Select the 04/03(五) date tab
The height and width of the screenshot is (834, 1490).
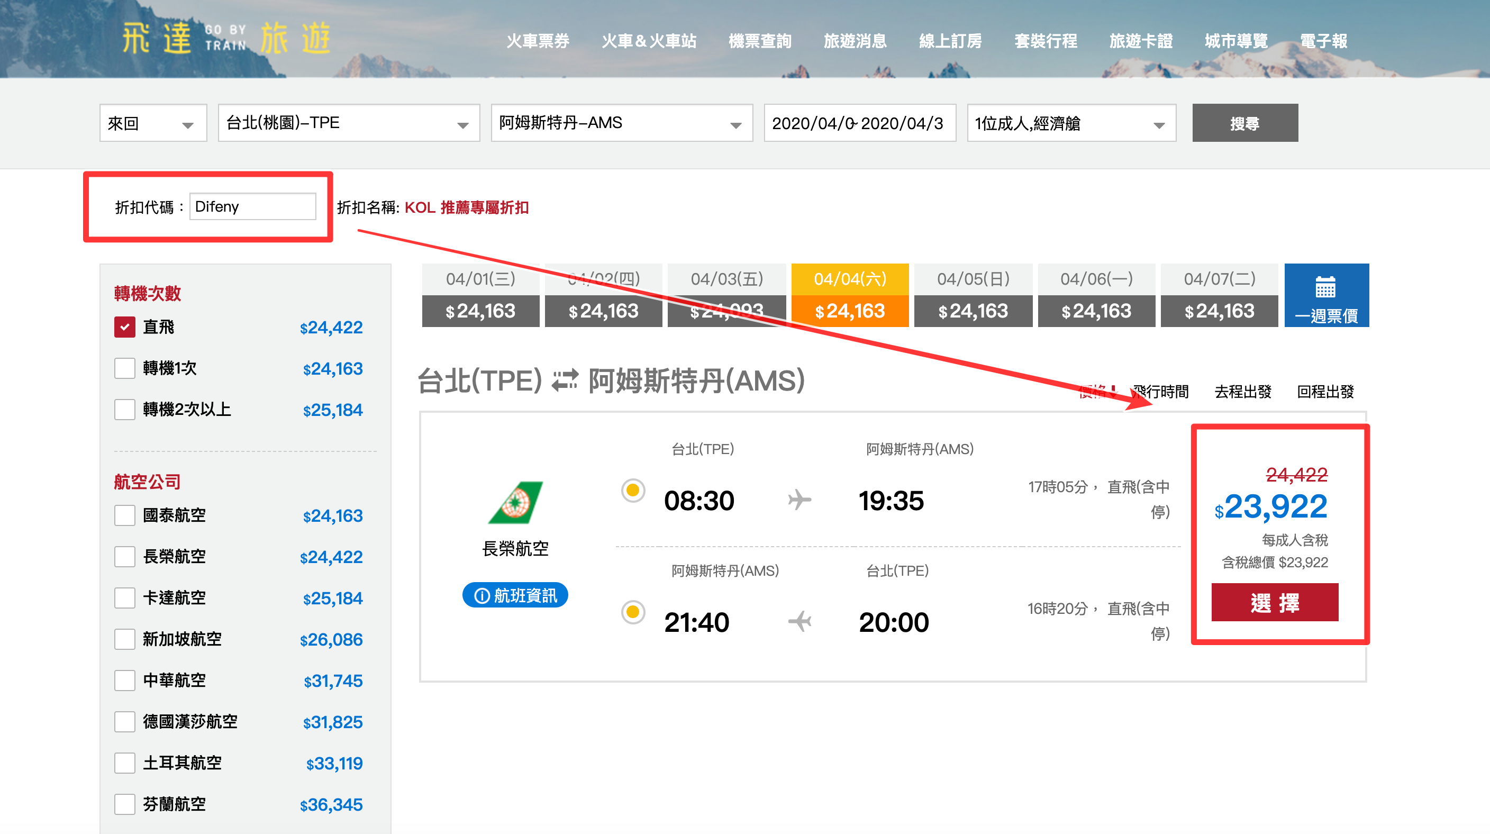click(726, 295)
